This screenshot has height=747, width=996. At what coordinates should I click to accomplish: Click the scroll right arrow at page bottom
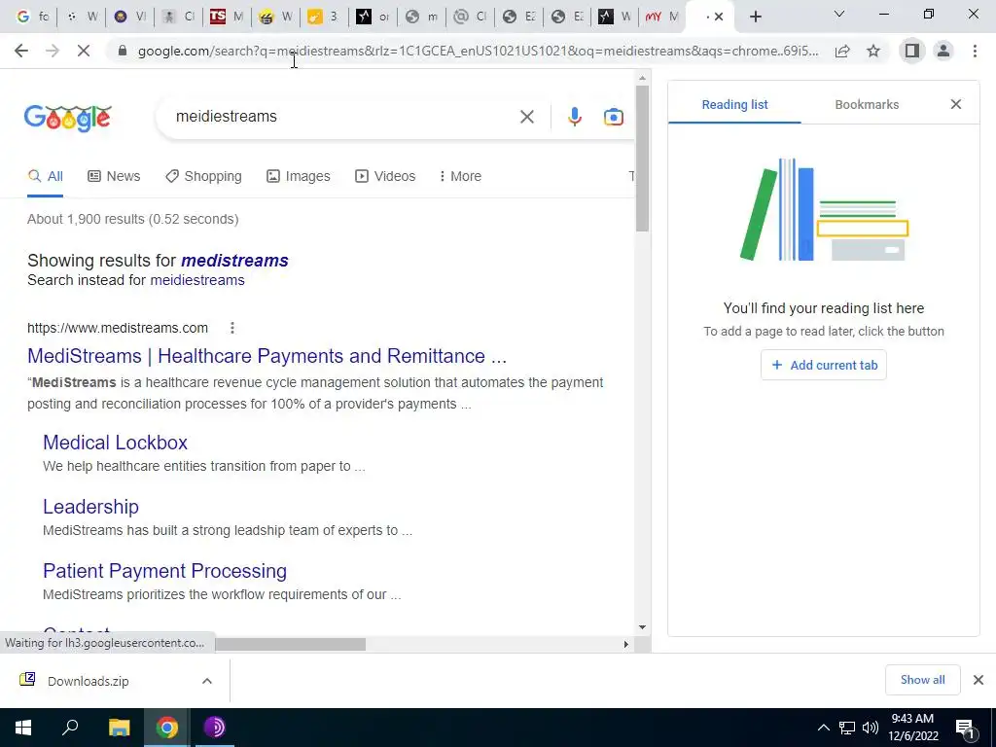626,644
